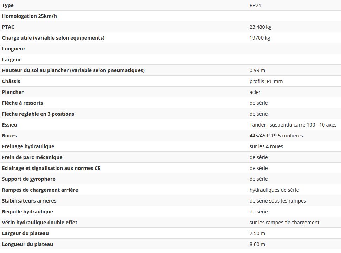
Task: Click the Homologation 25km/h label
Action: click(30, 16)
